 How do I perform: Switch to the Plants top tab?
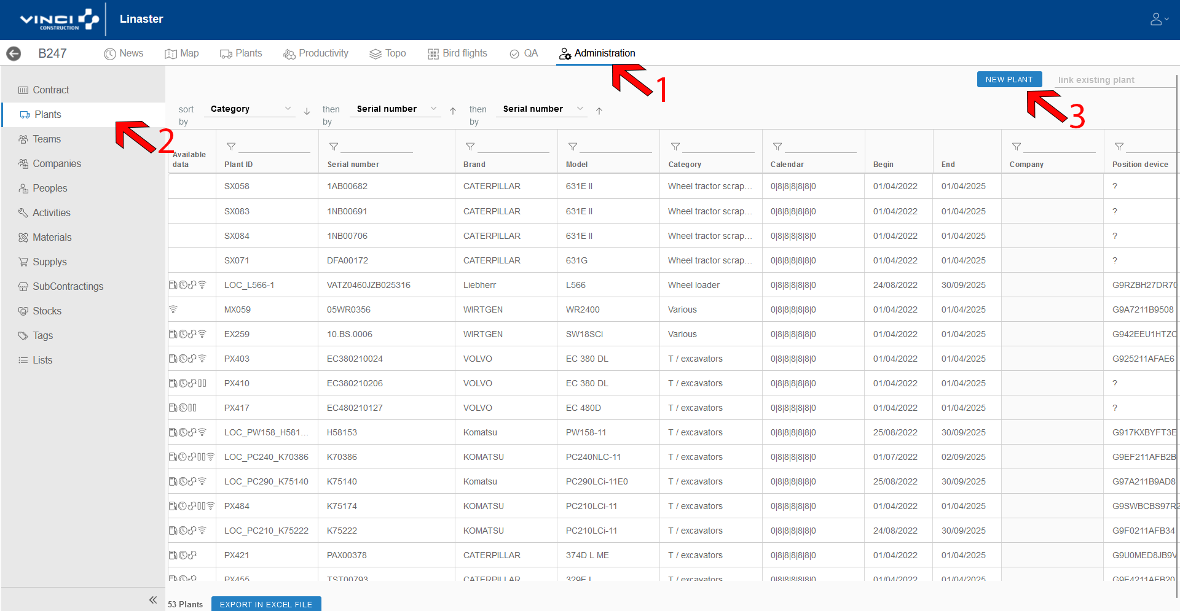(x=241, y=53)
